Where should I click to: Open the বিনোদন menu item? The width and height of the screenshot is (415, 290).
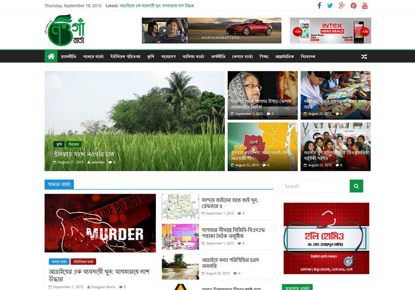[x=308, y=57]
